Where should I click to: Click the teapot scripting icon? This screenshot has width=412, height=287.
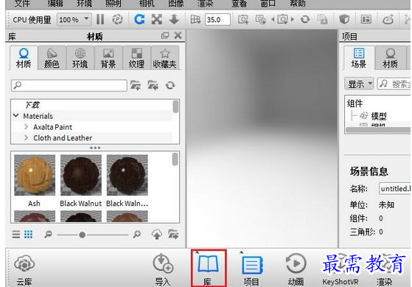point(388,19)
